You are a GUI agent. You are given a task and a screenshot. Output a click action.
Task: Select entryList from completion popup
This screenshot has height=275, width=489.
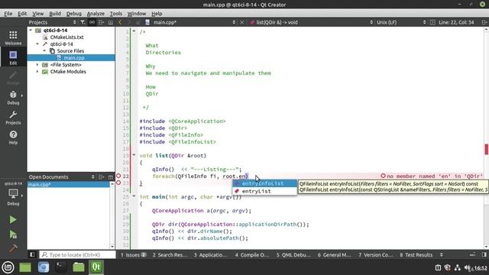[x=264, y=191]
